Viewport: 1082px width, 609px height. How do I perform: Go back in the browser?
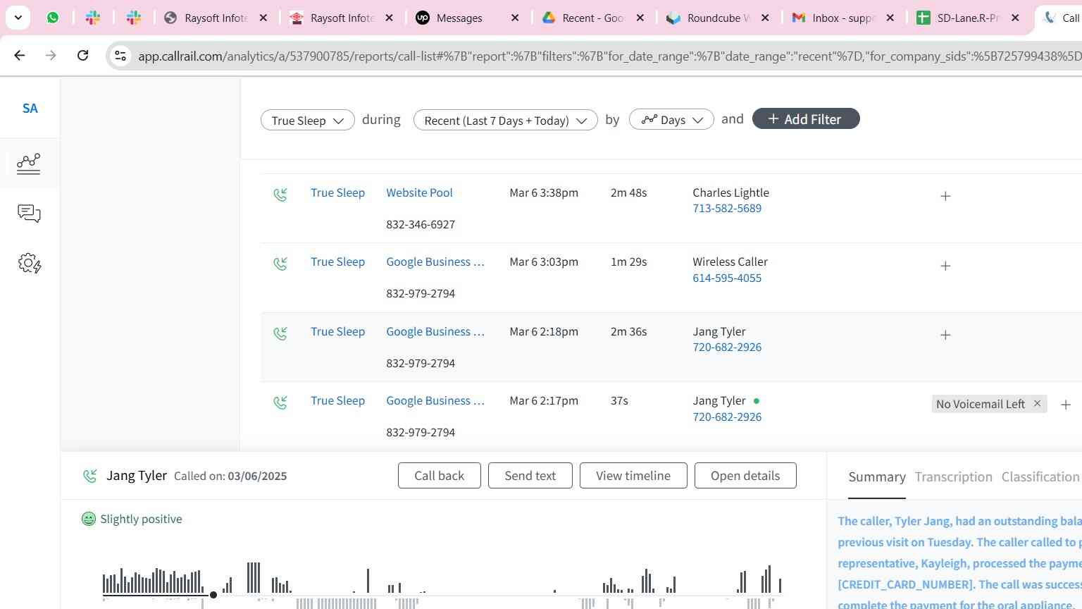coord(20,55)
